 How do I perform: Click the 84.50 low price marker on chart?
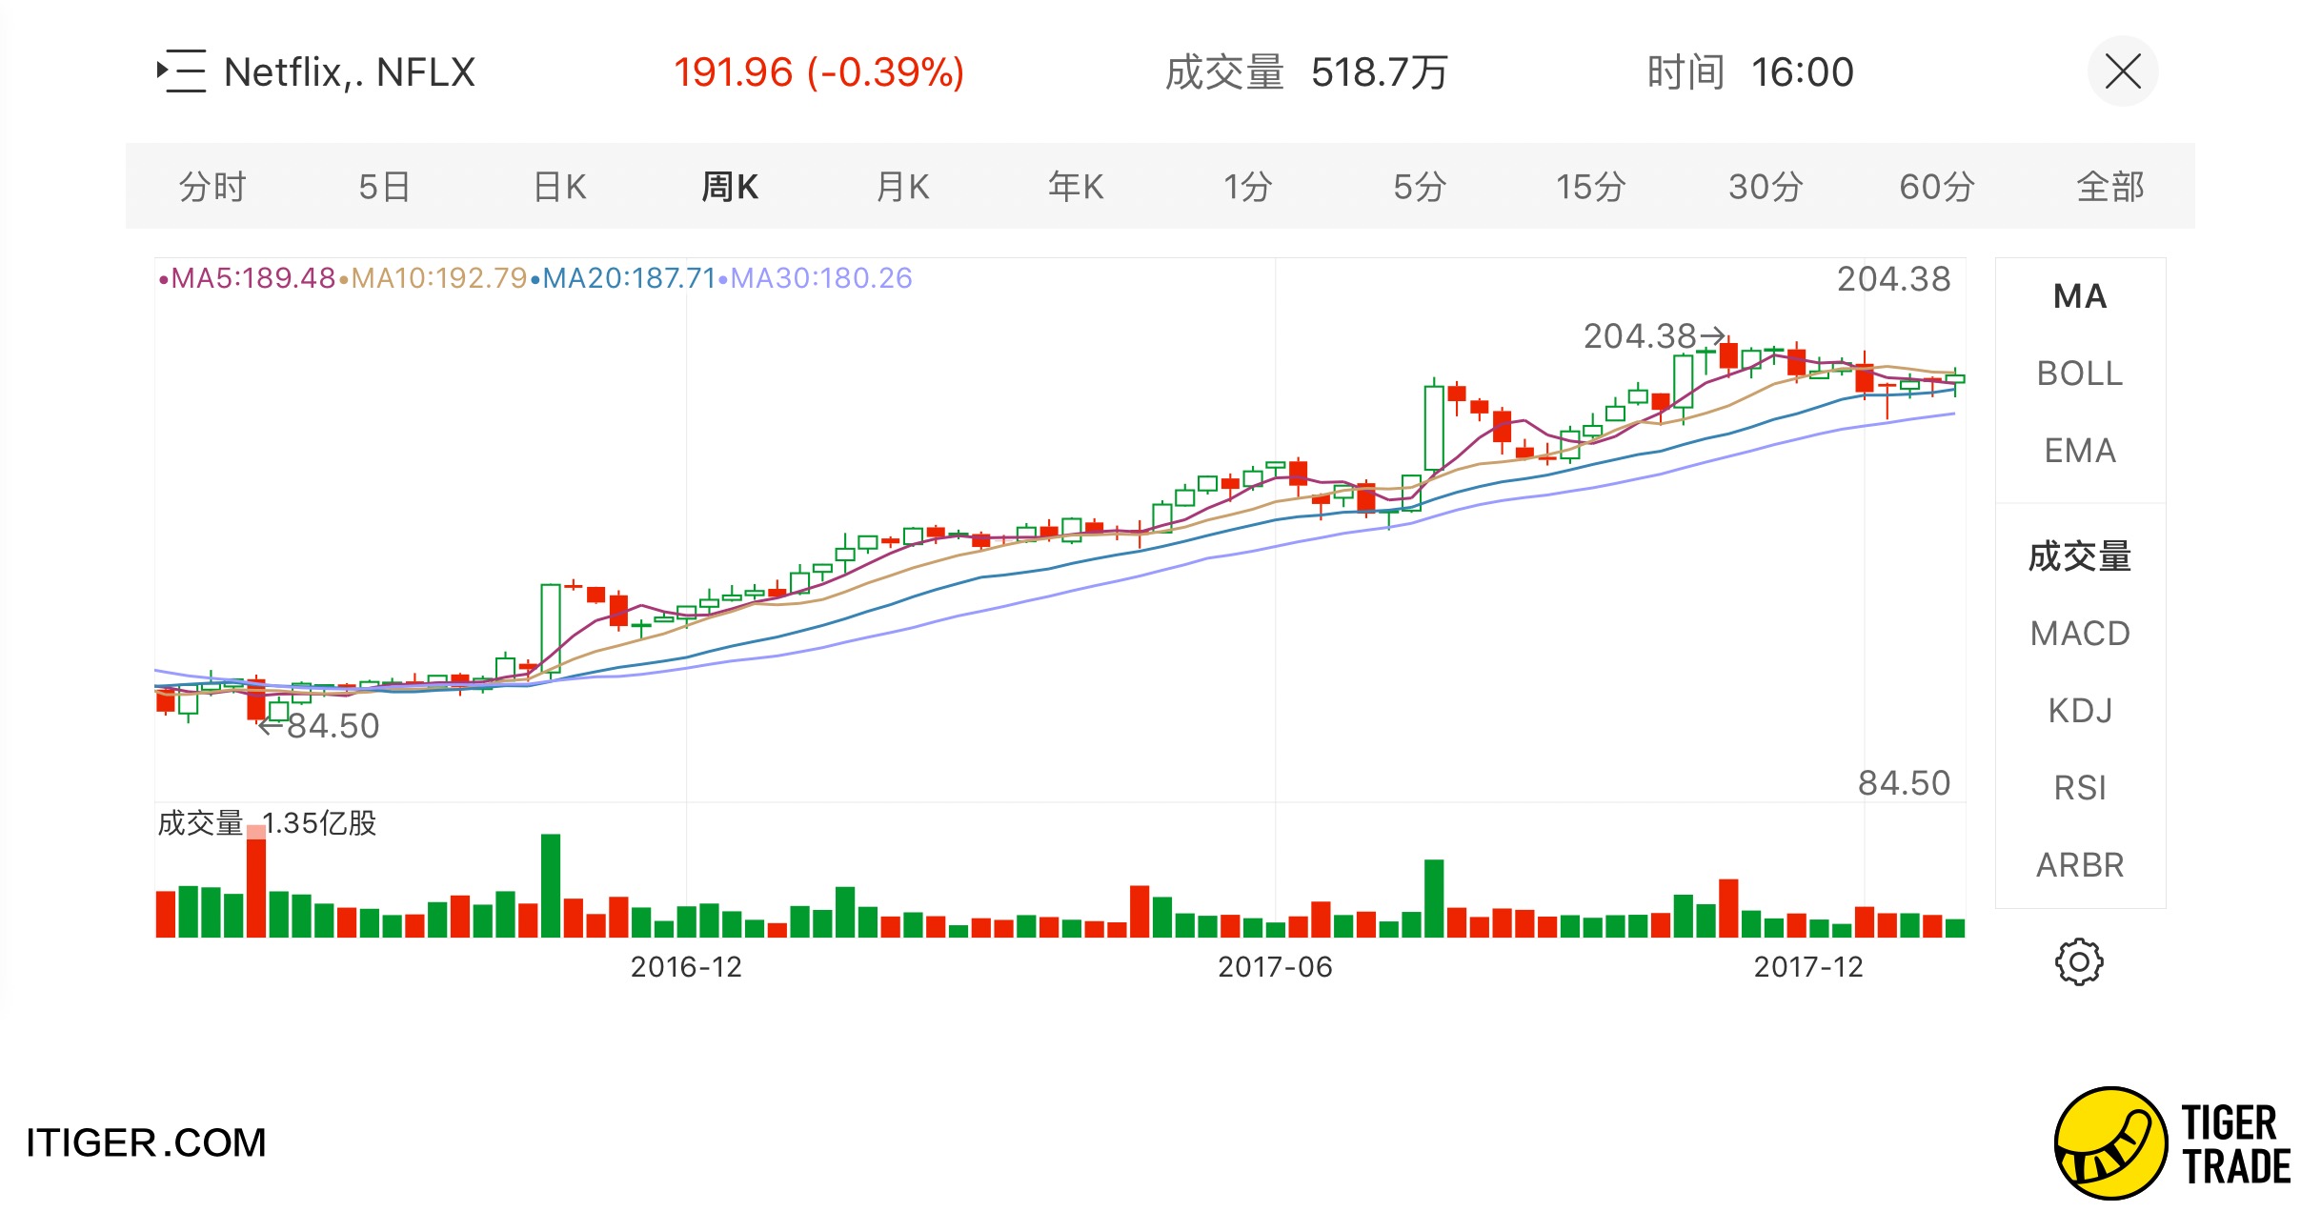pos(319,726)
